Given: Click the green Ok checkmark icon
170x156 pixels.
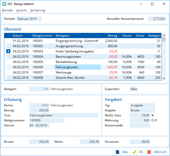Looking at the screenshot, I should pos(134,152).
